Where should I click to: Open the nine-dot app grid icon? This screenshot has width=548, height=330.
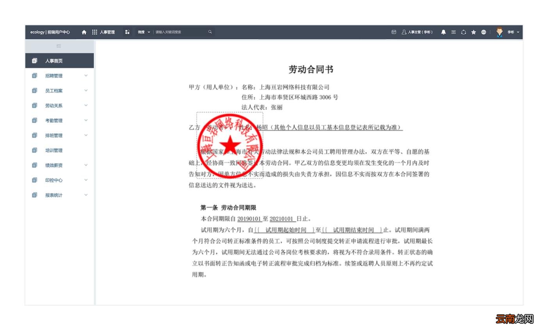[95, 32]
